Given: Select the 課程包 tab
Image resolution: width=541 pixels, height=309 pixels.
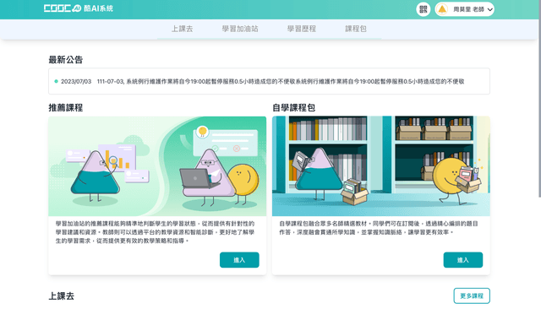Looking at the screenshot, I should pos(356,29).
